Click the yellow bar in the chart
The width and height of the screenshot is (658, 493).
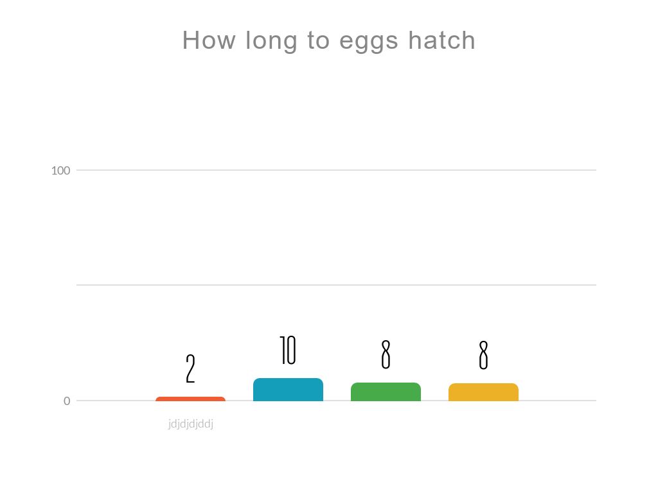[483, 392]
